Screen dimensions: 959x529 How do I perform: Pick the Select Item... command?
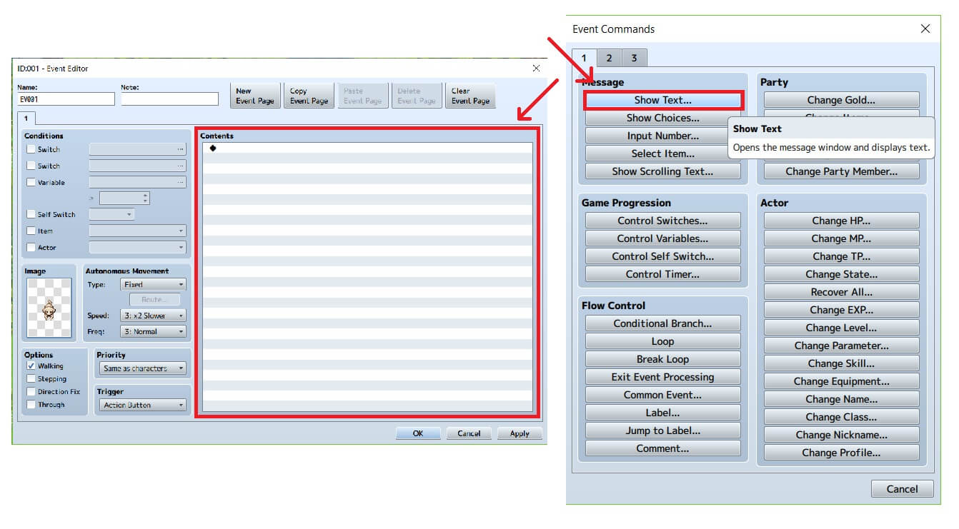(663, 153)
